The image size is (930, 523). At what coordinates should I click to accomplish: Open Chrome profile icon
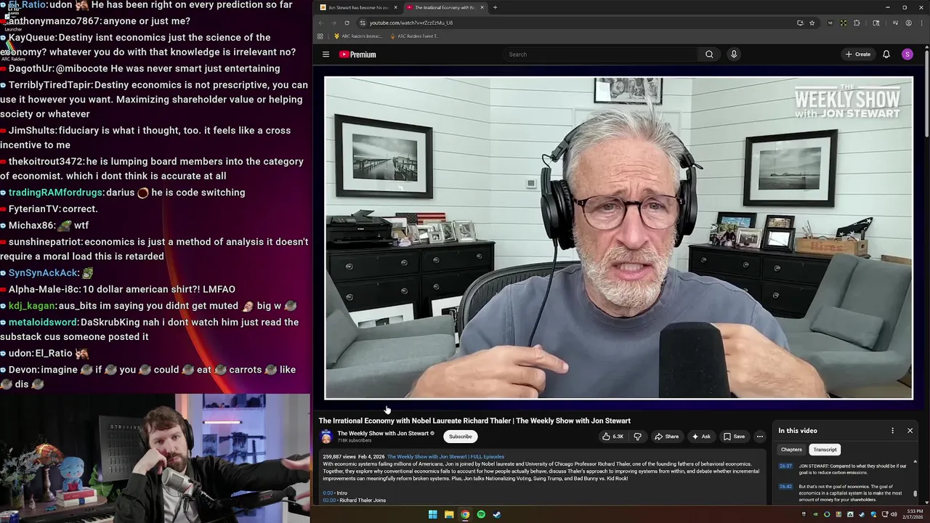click(x=908, y=23)
